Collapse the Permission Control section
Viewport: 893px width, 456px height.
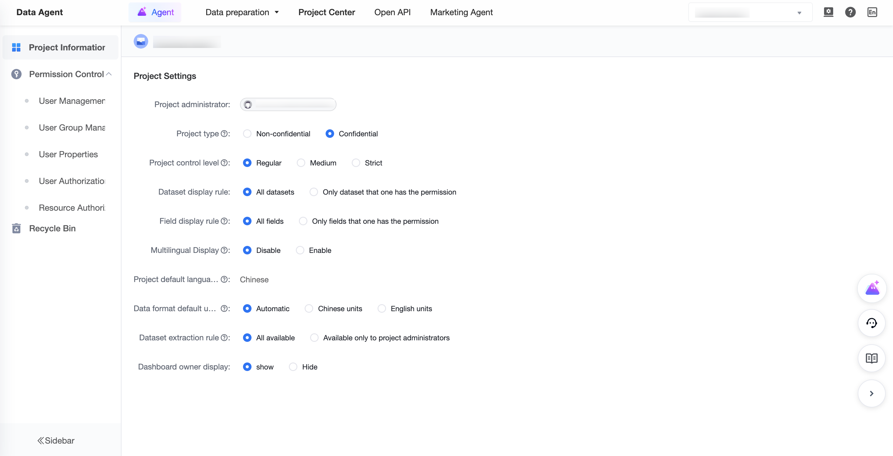pos(108,74)
